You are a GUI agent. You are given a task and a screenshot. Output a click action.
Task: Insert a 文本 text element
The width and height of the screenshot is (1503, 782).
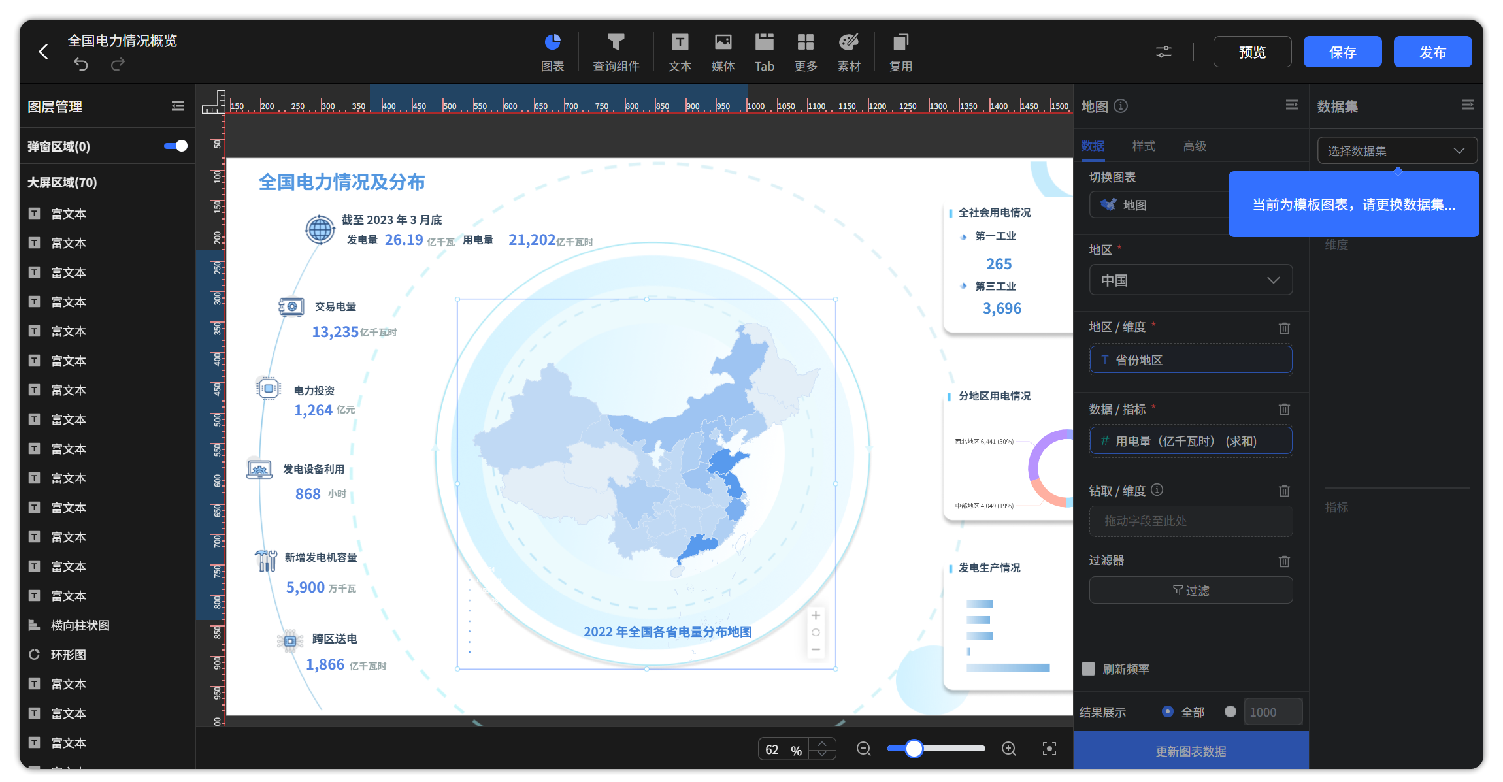point(680,52)
